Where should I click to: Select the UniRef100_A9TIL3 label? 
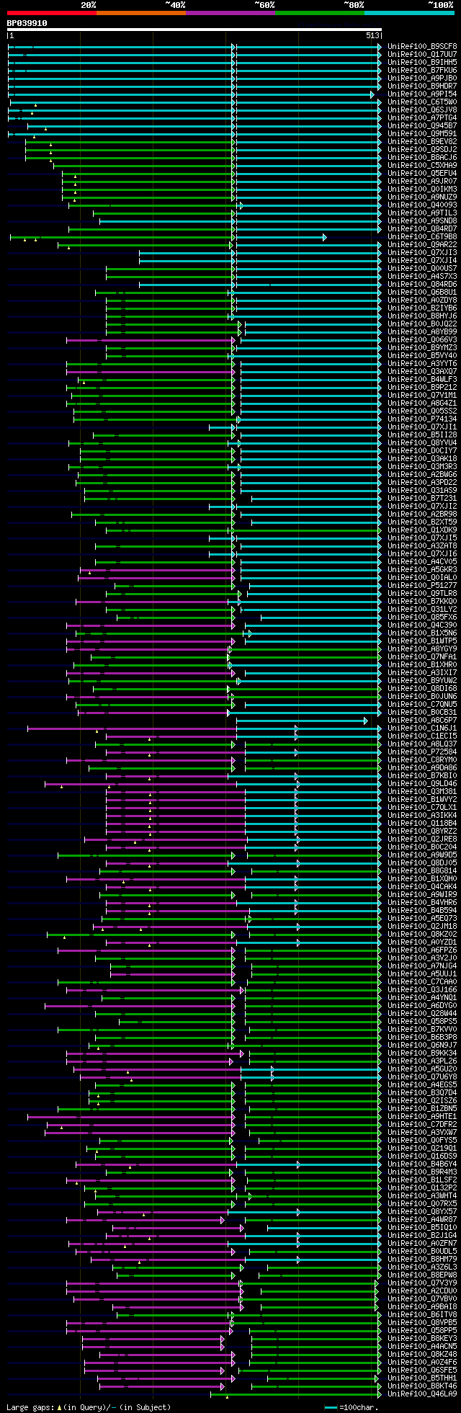pos(422,213)
